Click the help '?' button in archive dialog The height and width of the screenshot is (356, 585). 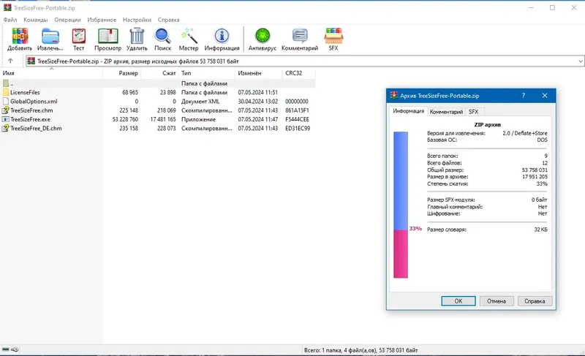(x=524, y=96)
